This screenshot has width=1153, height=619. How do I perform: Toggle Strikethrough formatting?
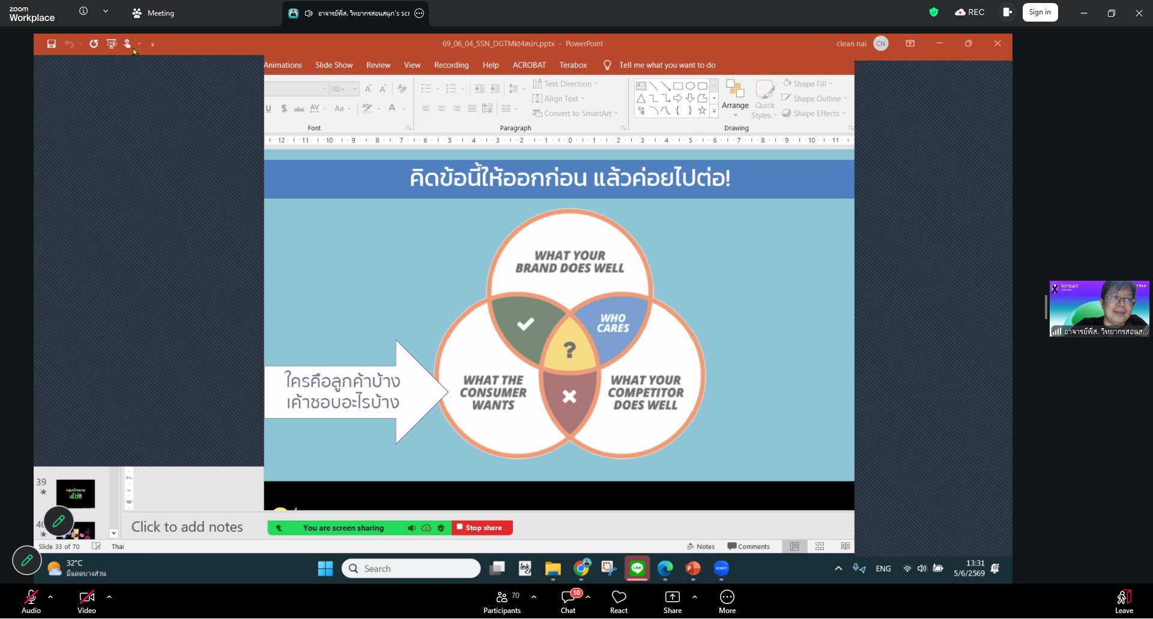pyautogui.click(x=299, y=109)
